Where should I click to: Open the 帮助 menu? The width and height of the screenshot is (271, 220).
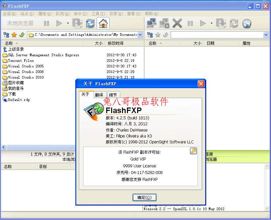152,14
